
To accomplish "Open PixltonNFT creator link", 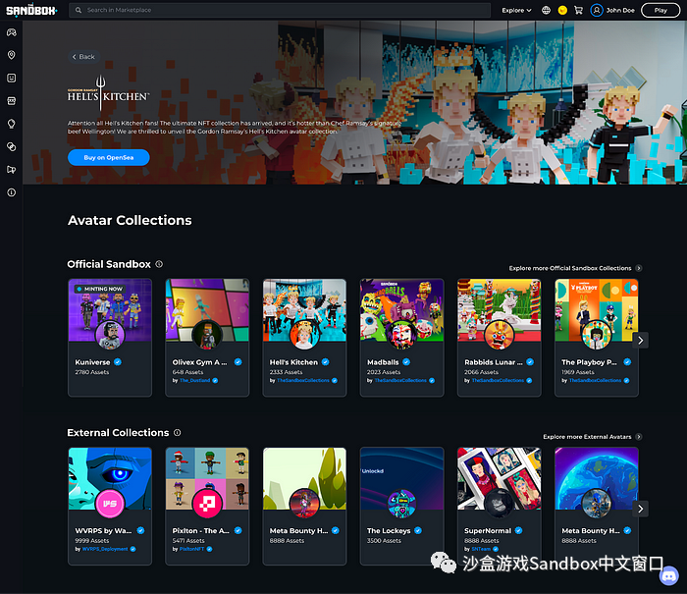I will point(191,549).
